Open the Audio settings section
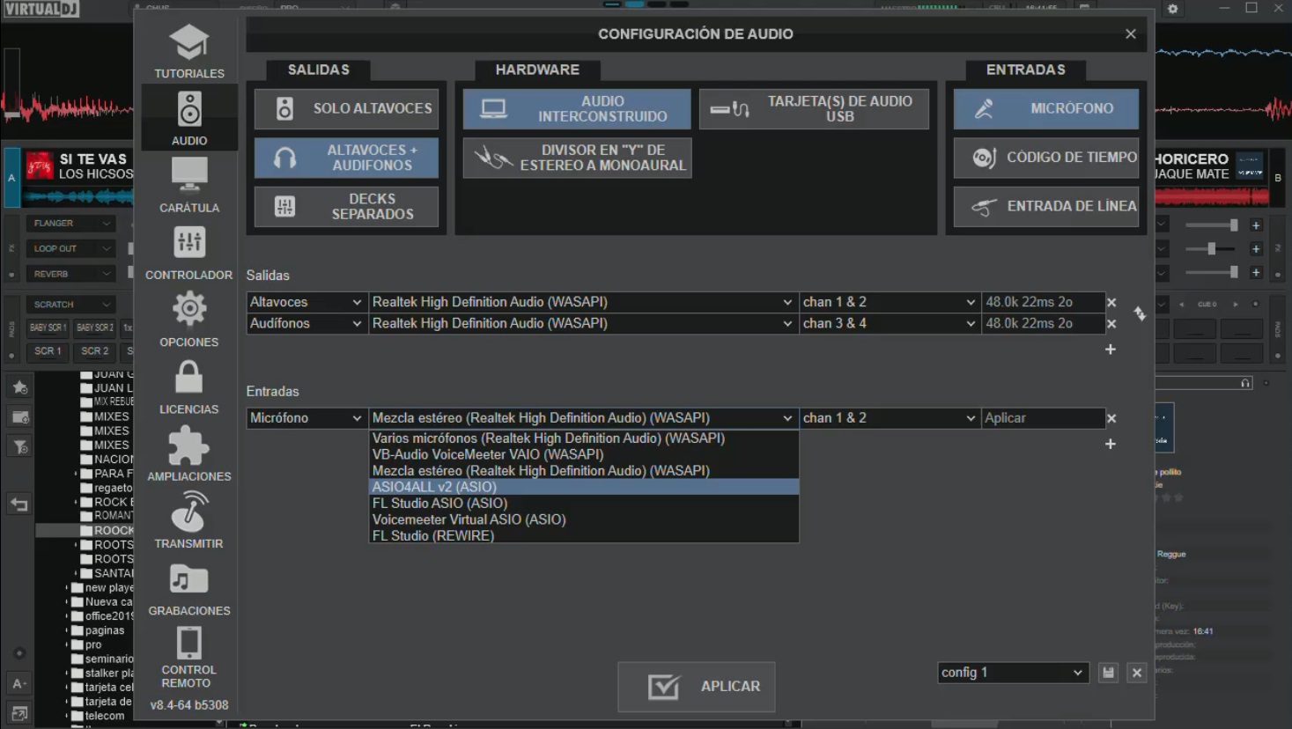 pyautogui.click(x=189, y=118)
